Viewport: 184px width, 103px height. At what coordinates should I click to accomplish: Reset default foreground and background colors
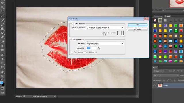tap(1, 80)
